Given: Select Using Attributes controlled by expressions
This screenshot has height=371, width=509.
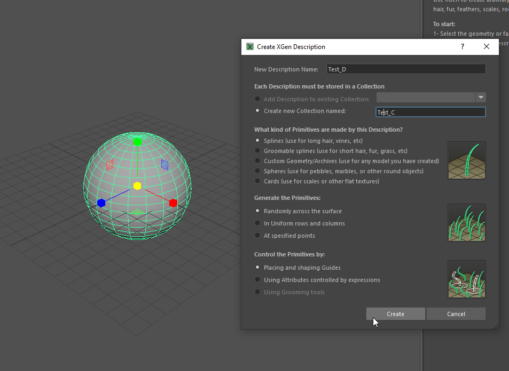Looking at the screenshot, I should (x=259, y=279).
